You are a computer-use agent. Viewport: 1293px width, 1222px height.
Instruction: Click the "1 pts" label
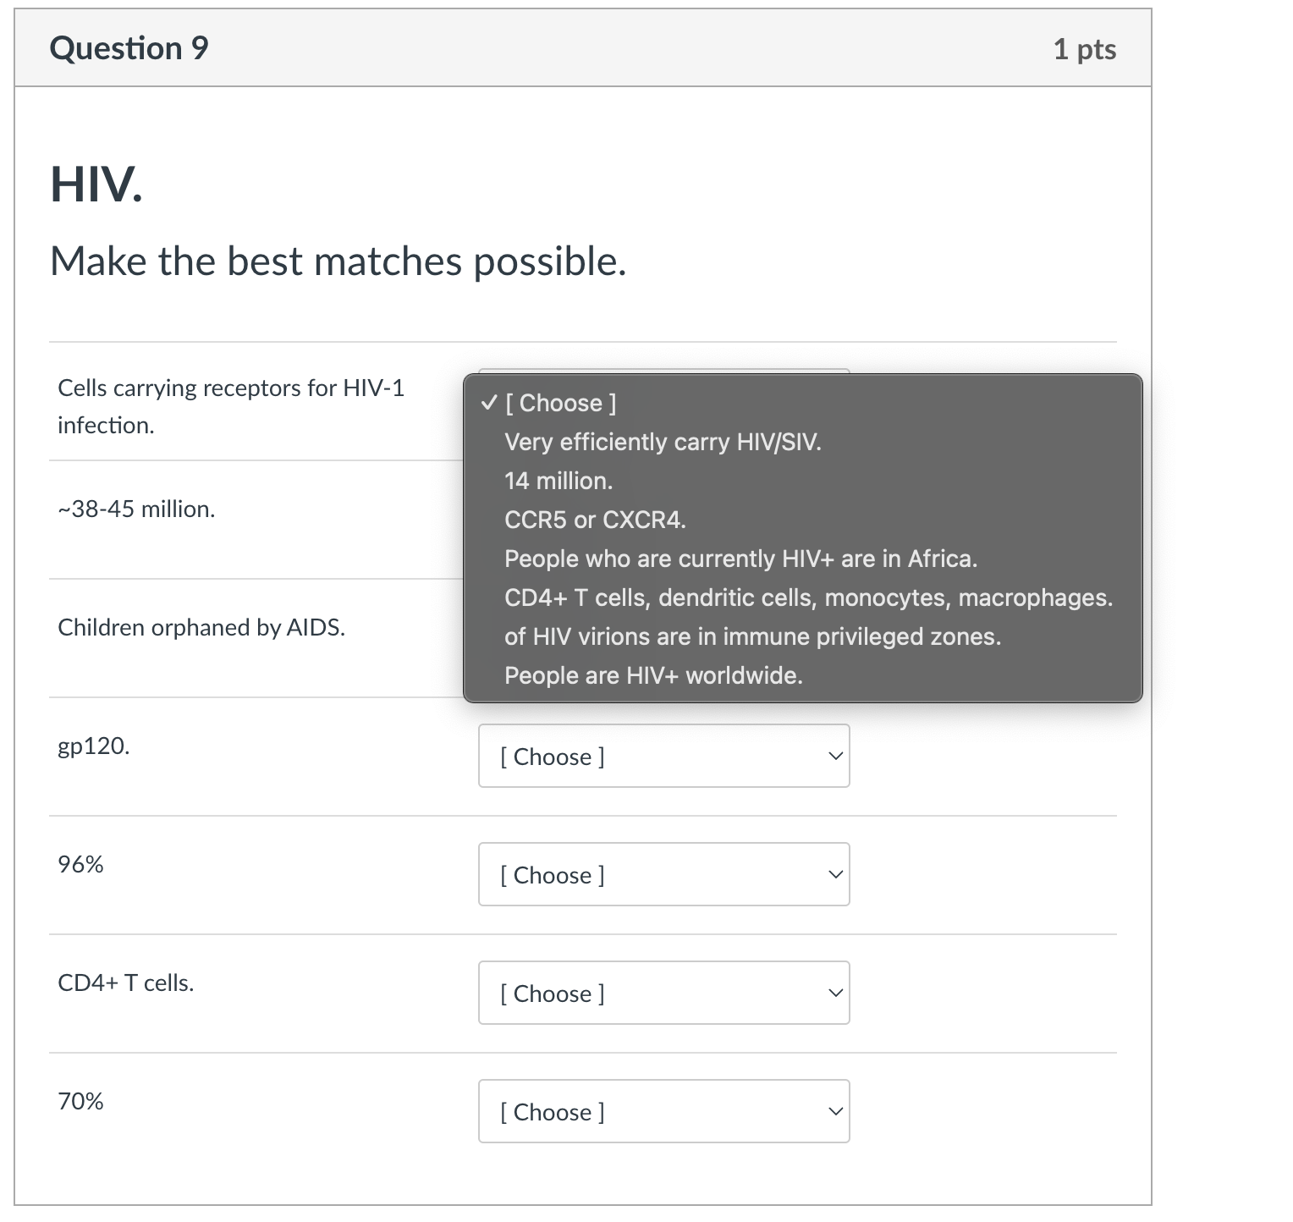pos(1086,47)
